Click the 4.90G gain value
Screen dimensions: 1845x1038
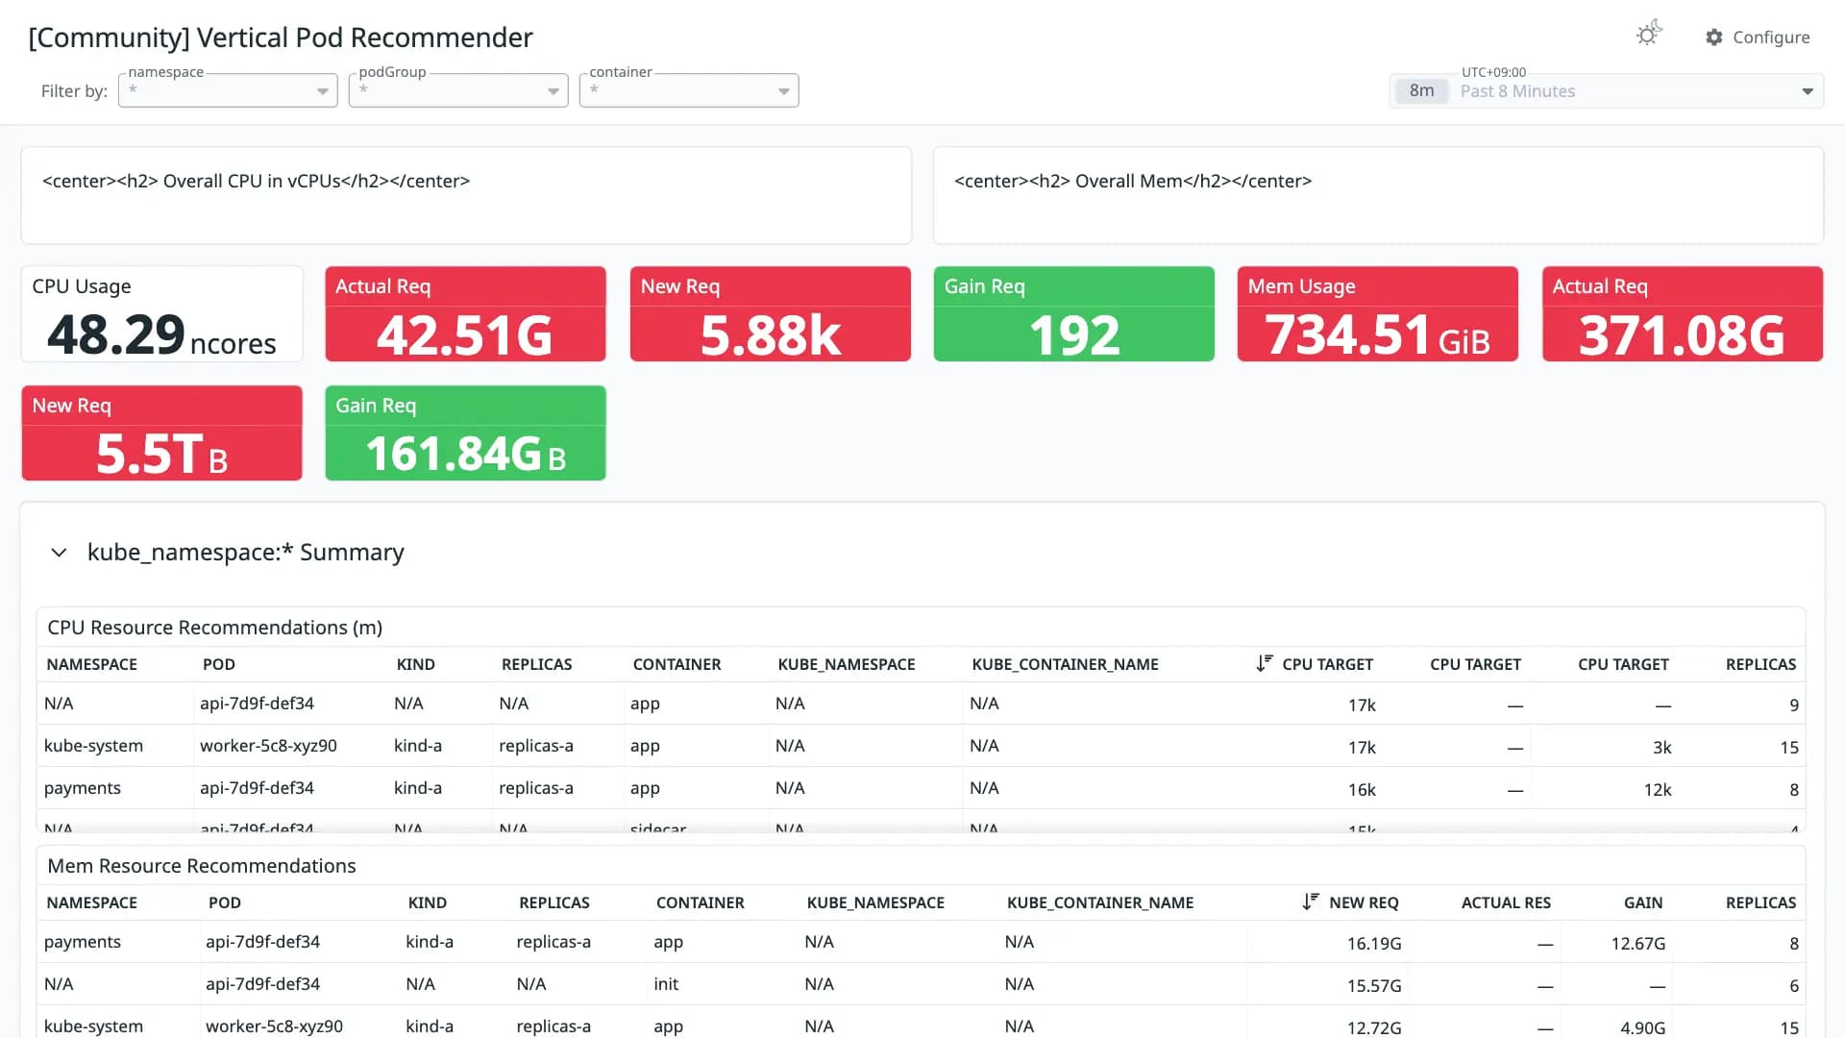pyautogui.click(x=1643, y=1028)
